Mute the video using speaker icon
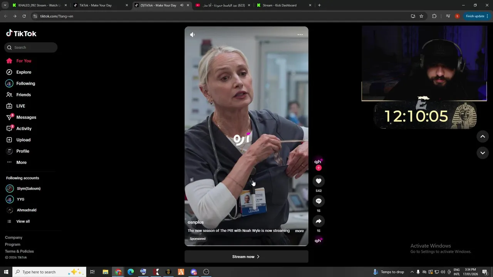 192,35
